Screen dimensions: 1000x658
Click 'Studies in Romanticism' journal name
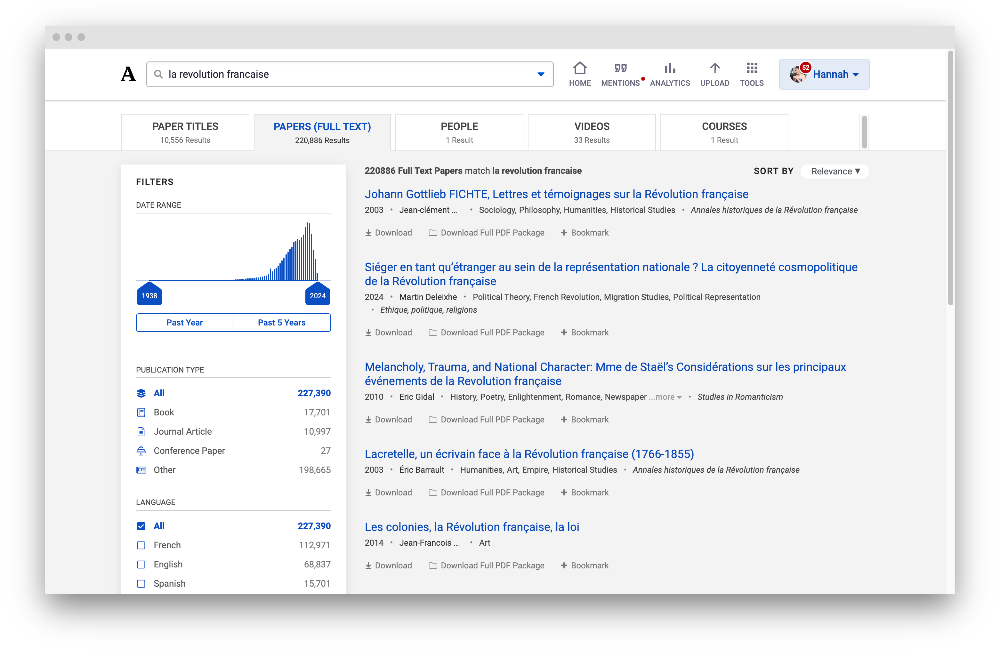pos(740,397)
